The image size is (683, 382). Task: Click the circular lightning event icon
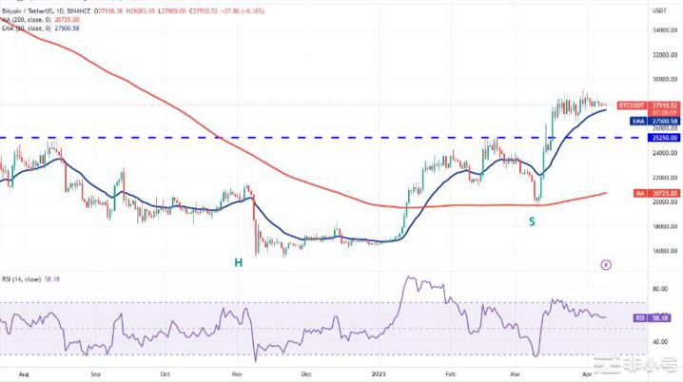606,263
